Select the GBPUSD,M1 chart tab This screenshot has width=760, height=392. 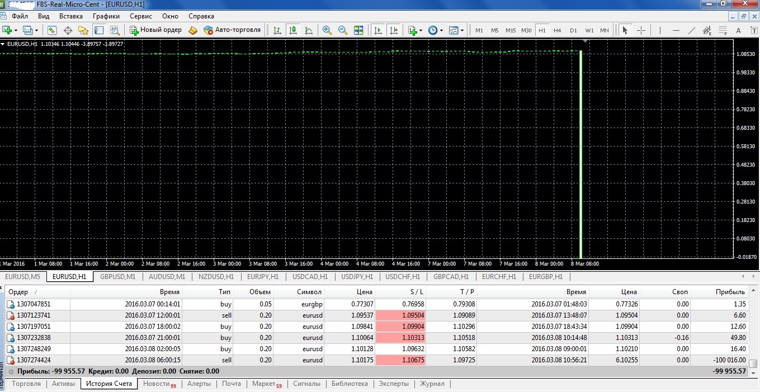pyautogui.click(x=117, y=276)
